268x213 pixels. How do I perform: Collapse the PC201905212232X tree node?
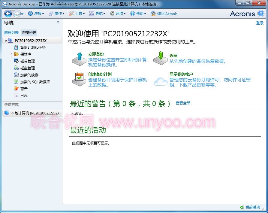point(6,41)
